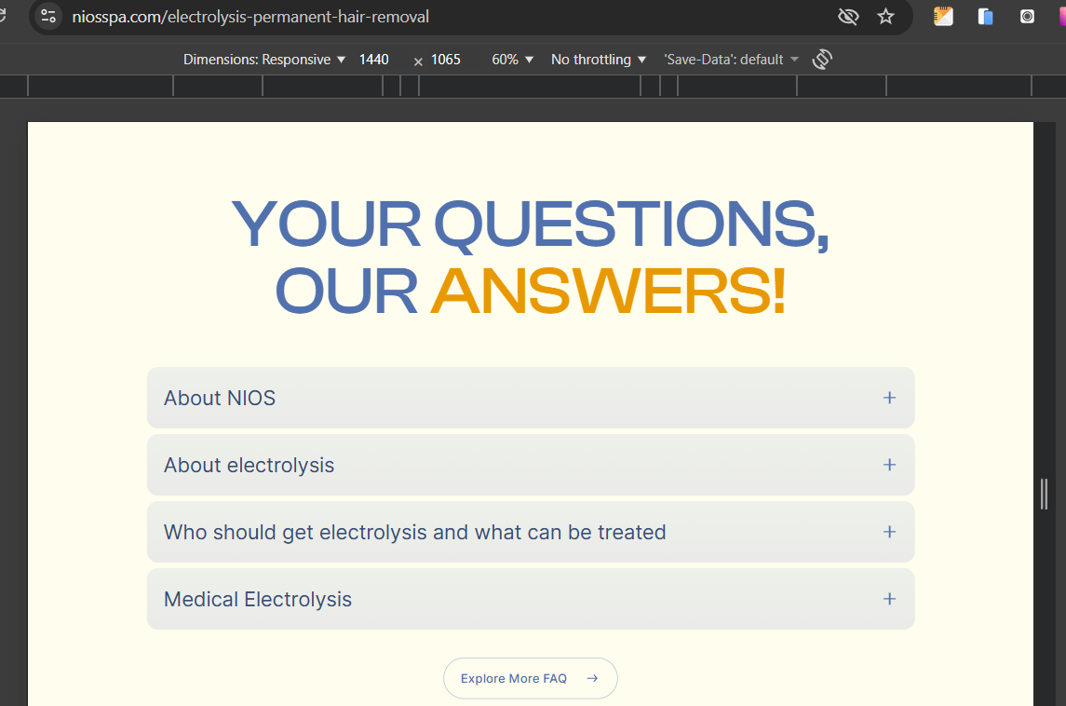Image resolution: width=1066 pixels, height=706 pixels.
Task: Click the viewport height field showing 1065
Action: pyautogui.click(x=446, y=60)
